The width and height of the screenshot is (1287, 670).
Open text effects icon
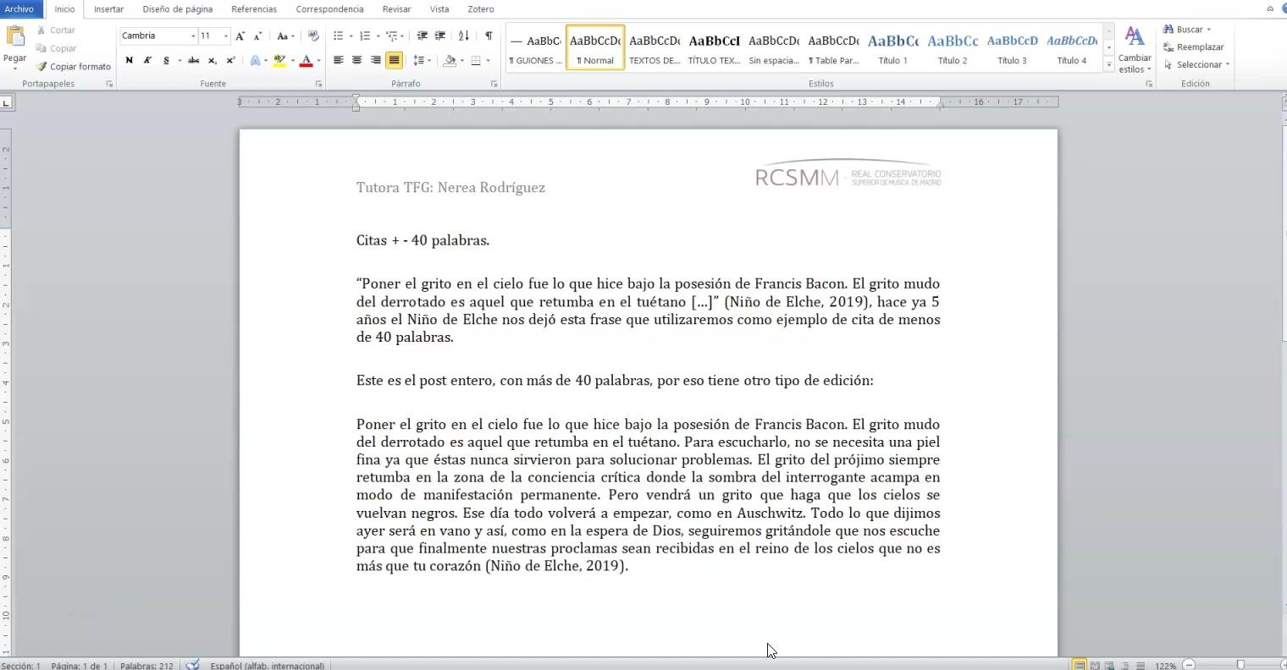255,61
